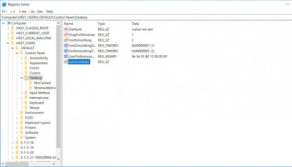The height and width of the screenshot is (167, 292).
Task: Select the AutoEndTasks value name
Action: click(79, 62)
